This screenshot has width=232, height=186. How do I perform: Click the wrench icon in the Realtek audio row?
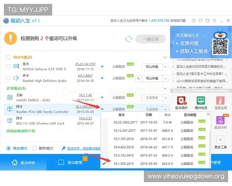click(x=138, y=78)
